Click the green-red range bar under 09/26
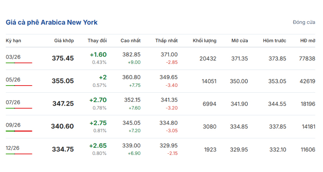 pyautogui.click(x=19, y=131)
